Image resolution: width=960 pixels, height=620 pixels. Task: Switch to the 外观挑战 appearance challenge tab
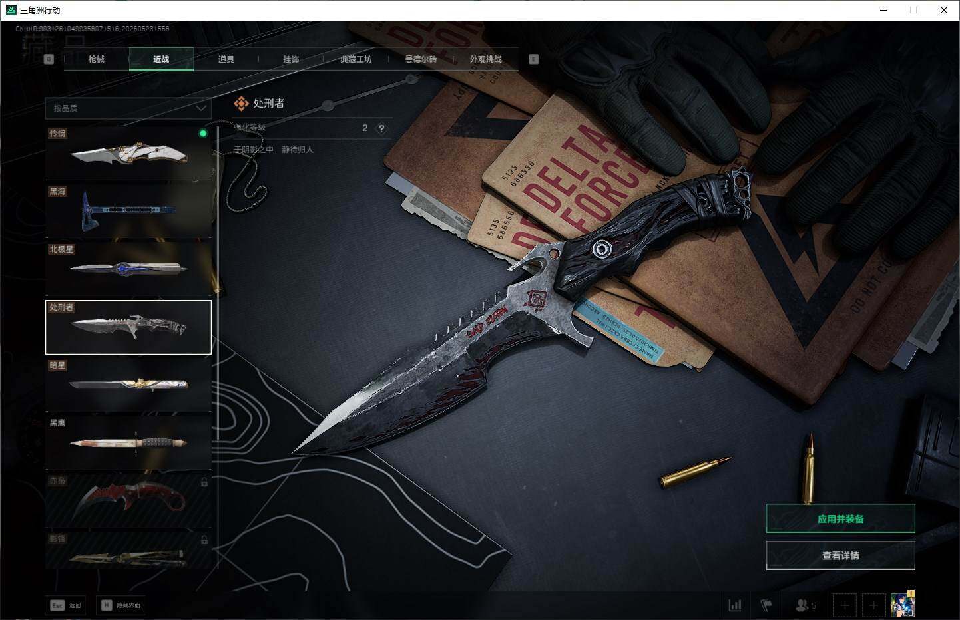(486, 59)
